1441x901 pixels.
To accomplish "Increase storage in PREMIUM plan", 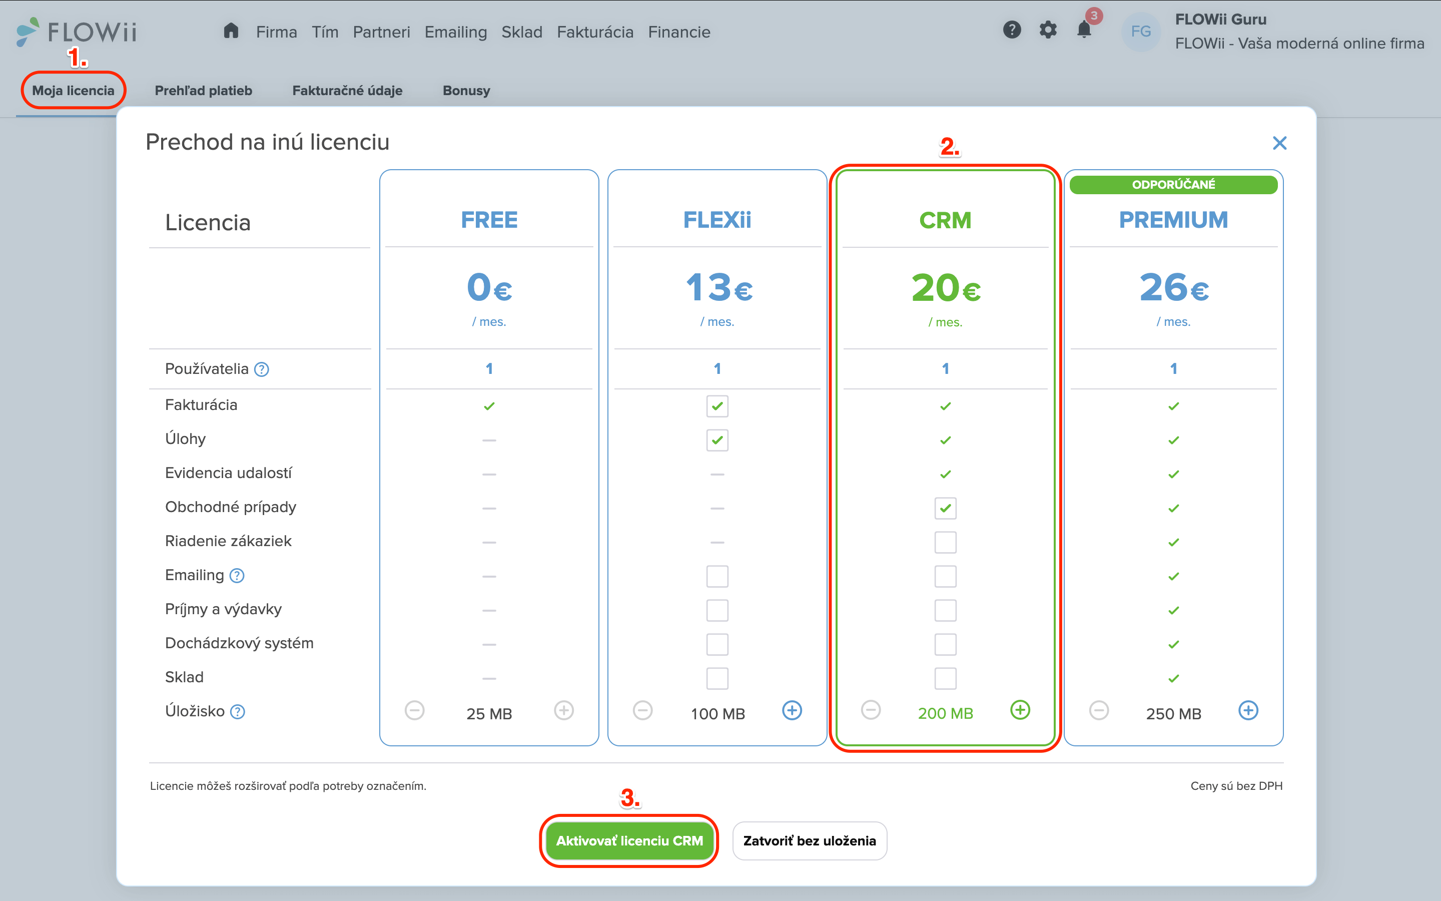I will (1248, 710).
